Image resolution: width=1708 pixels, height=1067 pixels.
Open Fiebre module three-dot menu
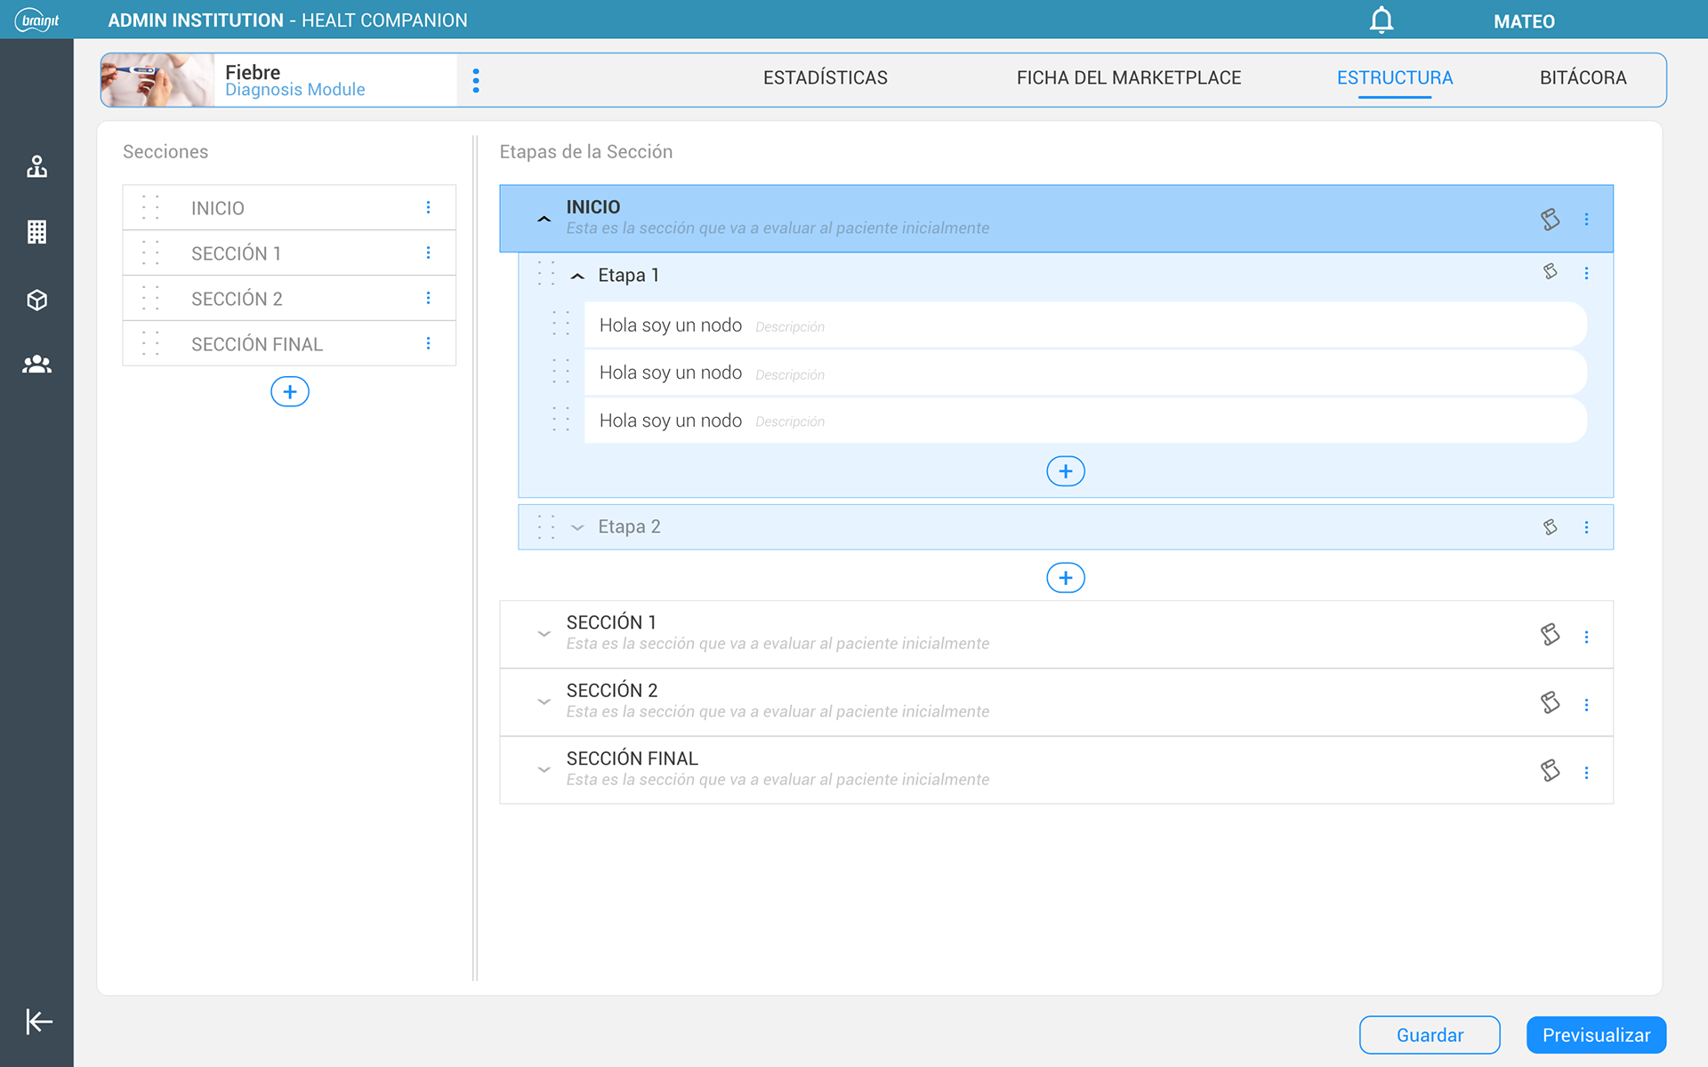(x=476, y=80)
